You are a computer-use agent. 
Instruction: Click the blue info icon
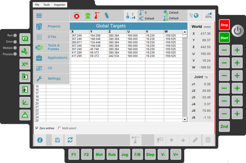(40, 140)
